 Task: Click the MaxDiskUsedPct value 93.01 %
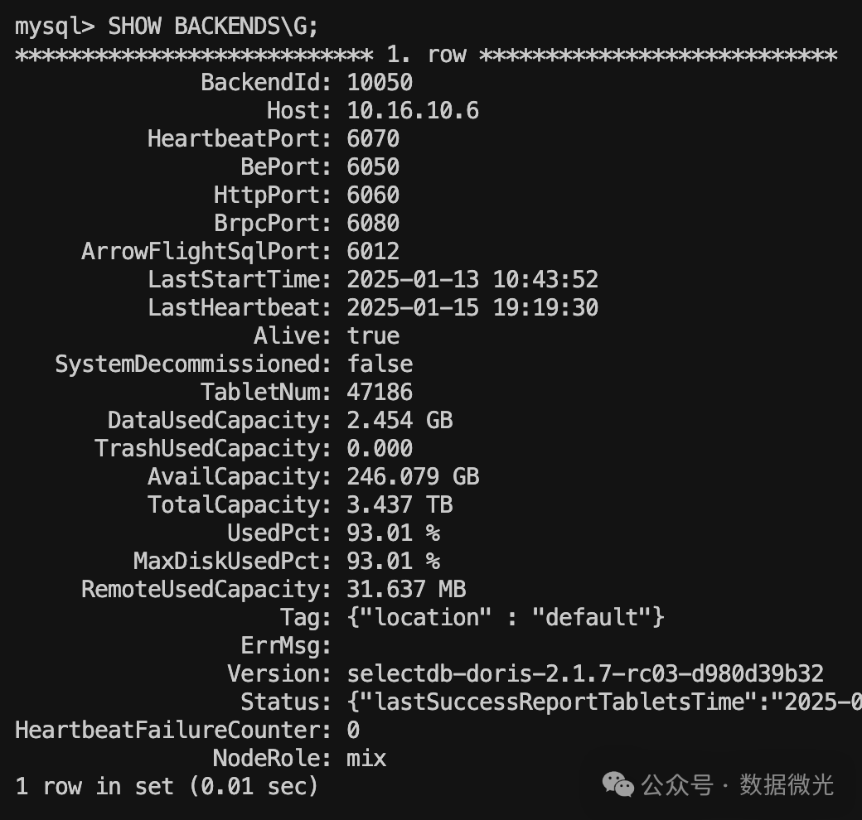(393, 561)
